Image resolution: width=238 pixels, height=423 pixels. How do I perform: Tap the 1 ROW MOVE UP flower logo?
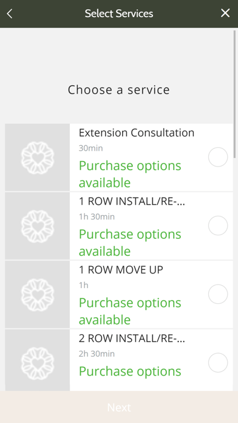coord(38,295)
